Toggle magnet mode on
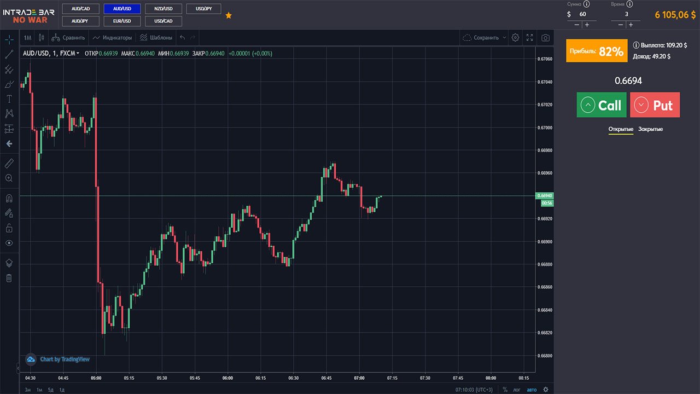This screenshot has height=394, width=700. click(9, 198)
